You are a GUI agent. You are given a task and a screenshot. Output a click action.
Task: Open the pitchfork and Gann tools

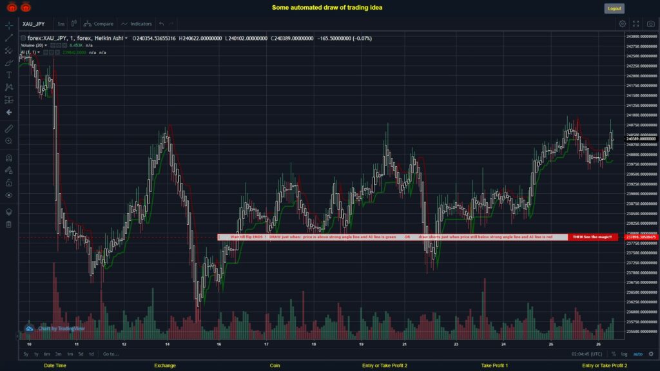(9, 50)
